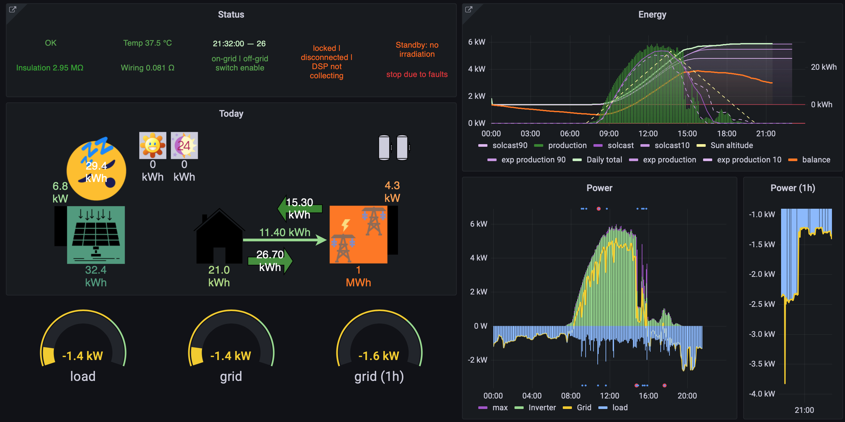Open the Energy panel title menu
The width and height of the screenshot is (845, 422).
point(652,14)
